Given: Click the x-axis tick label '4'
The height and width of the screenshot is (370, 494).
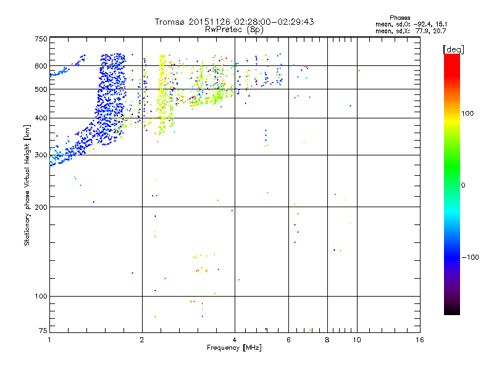Looking at the screenshot, I should 235,340.
